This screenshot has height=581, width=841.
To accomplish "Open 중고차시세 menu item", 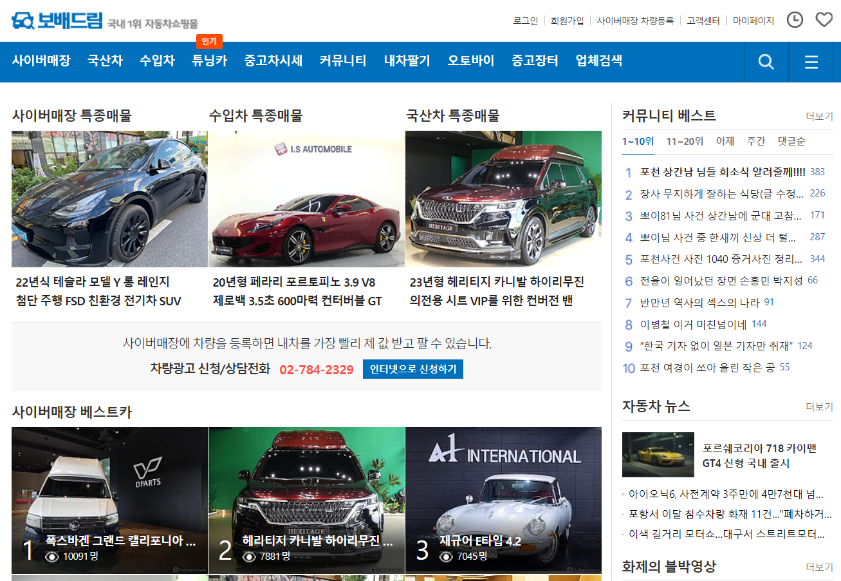I will [x=273, y=61].
